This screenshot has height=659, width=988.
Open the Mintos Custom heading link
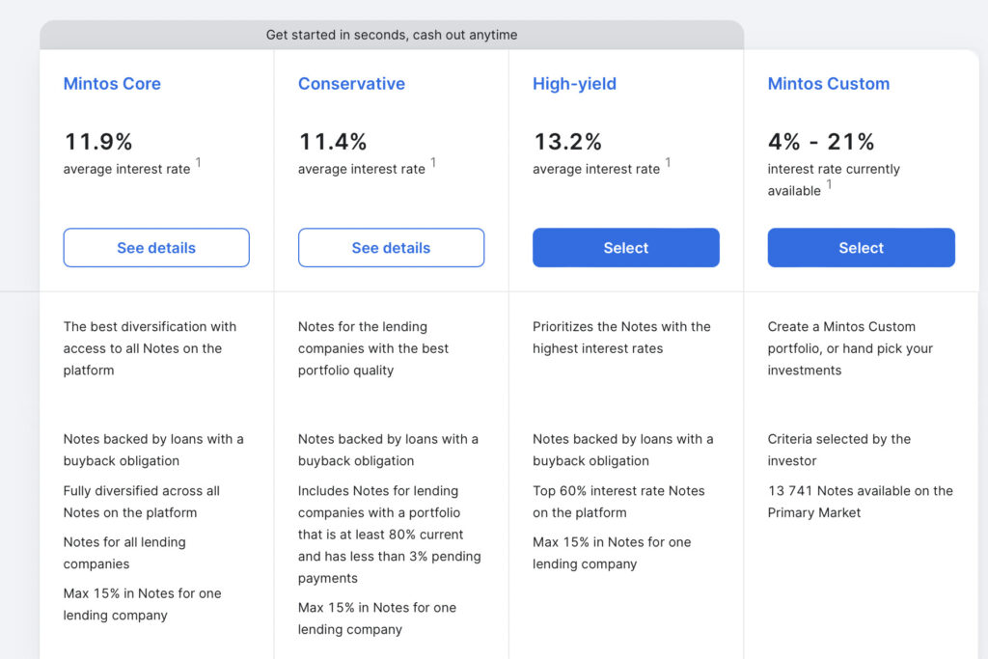[x=829, y=84]
